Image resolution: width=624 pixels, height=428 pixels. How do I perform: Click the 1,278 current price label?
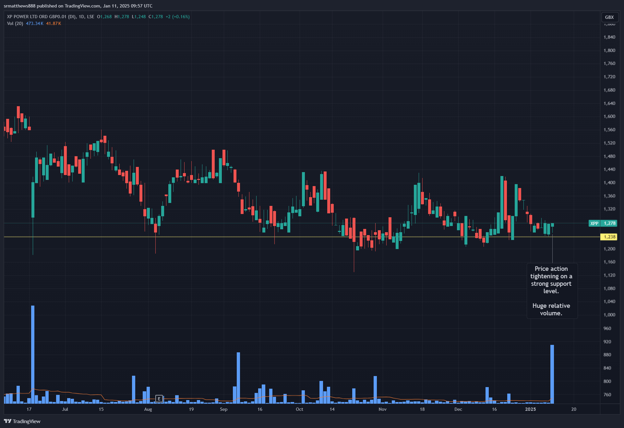tap(609, 223)
